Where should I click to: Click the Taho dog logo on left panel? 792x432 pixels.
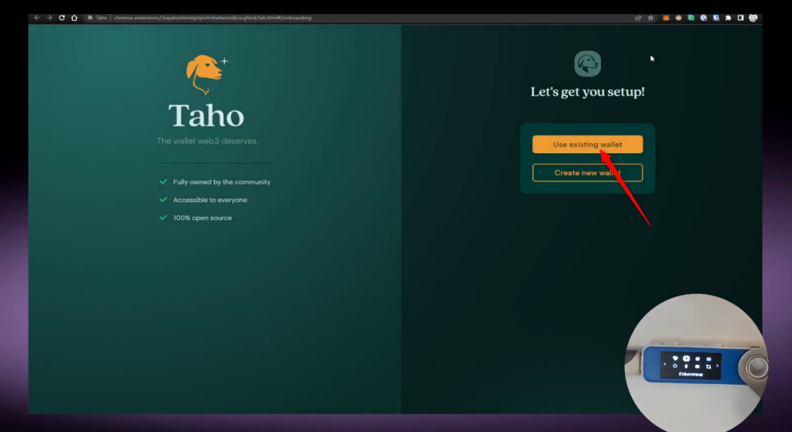tap(205, 71)
